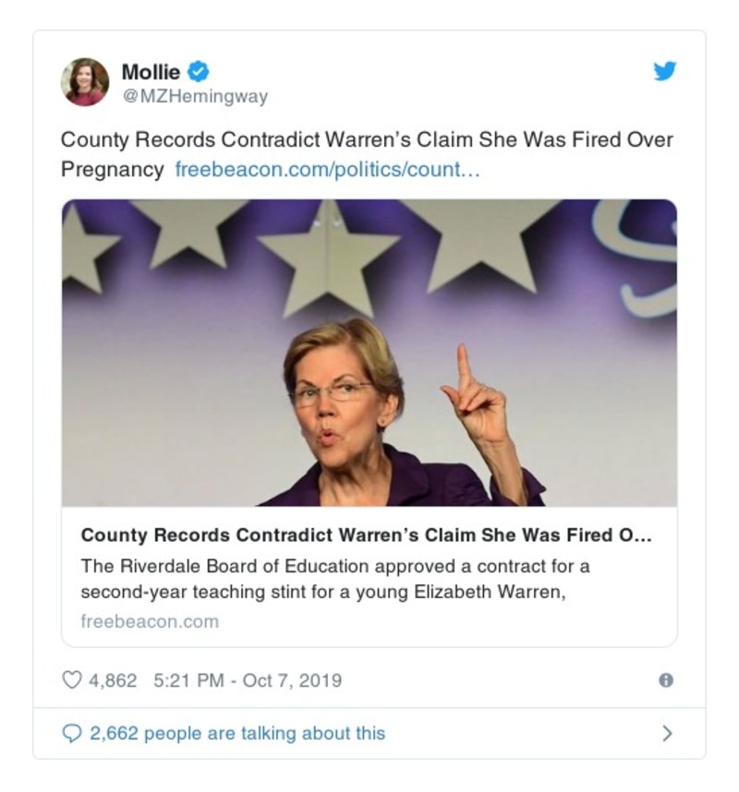Click the Riverdale Board of Education description
The image size is (739, 792).
click(334, 578)
